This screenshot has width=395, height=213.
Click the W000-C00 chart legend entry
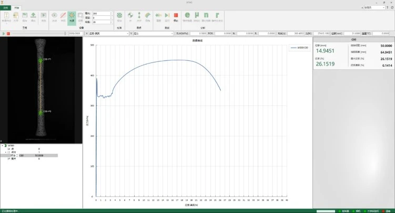pos(299,48)
